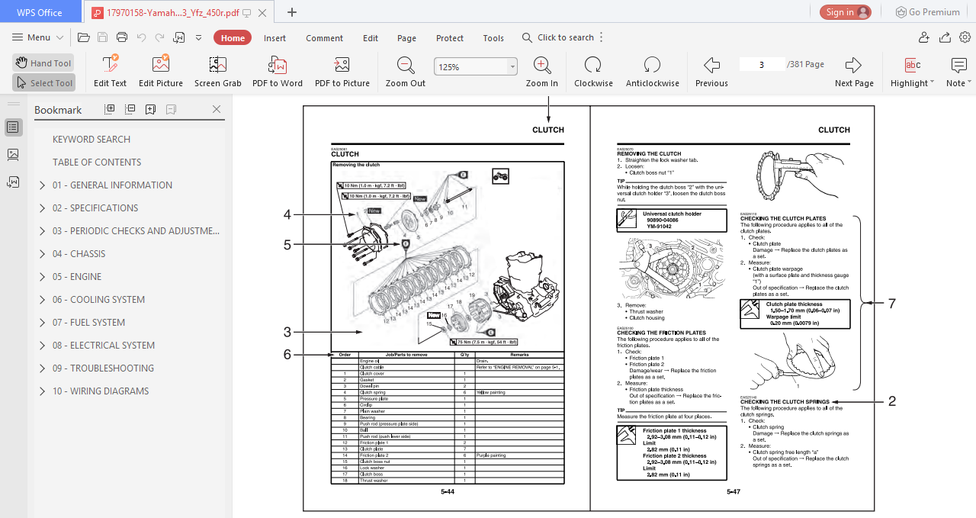The image size is (976, 518).
Task: Open the third sidebar panel icon
Action: coord(12,182)
